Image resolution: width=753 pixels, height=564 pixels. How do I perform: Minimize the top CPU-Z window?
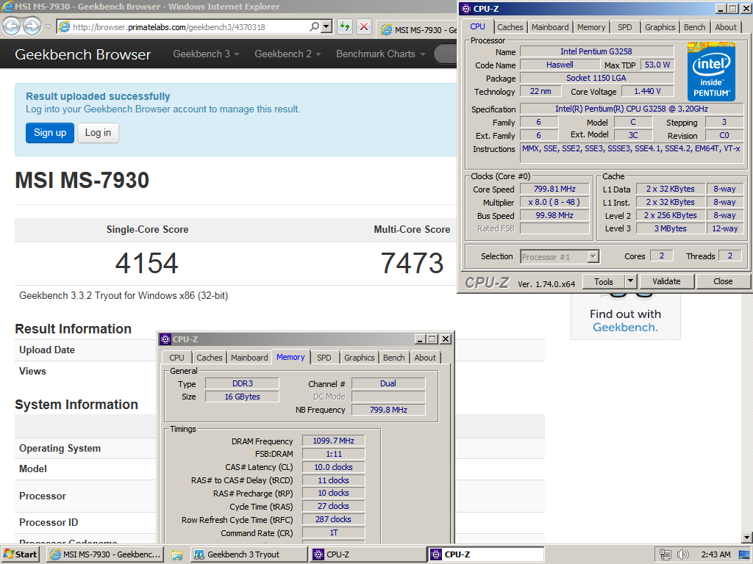pos(721,9)
